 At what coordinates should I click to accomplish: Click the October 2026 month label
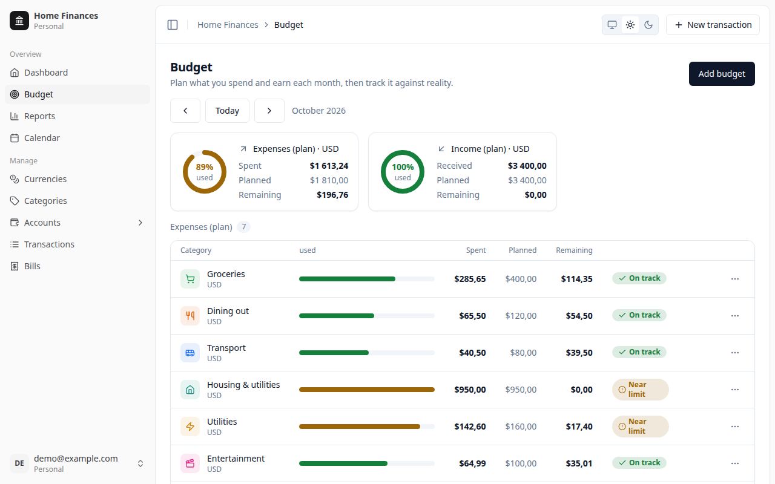(319, 111)
